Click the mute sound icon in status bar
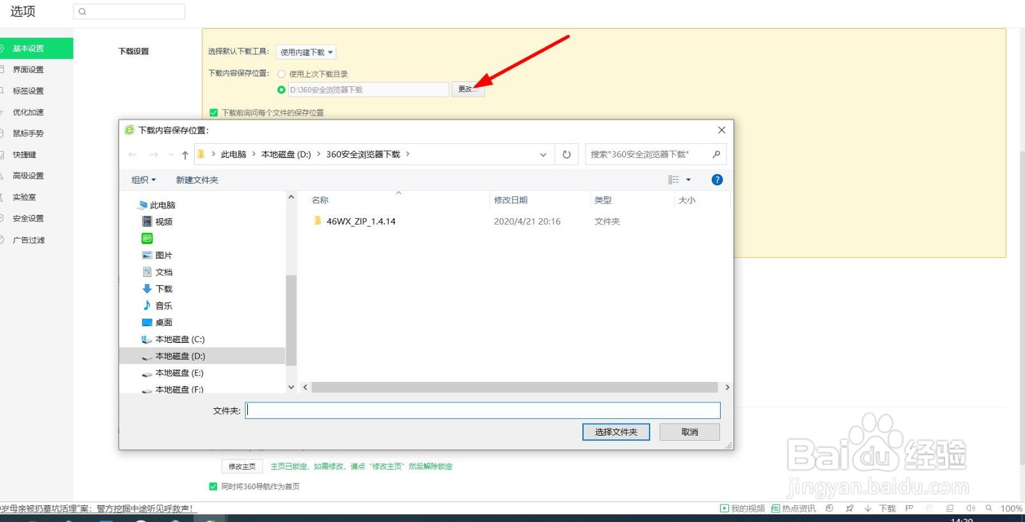Image resolution: width=1025 pixels, height=522 pixels. (x=970, y=509)
